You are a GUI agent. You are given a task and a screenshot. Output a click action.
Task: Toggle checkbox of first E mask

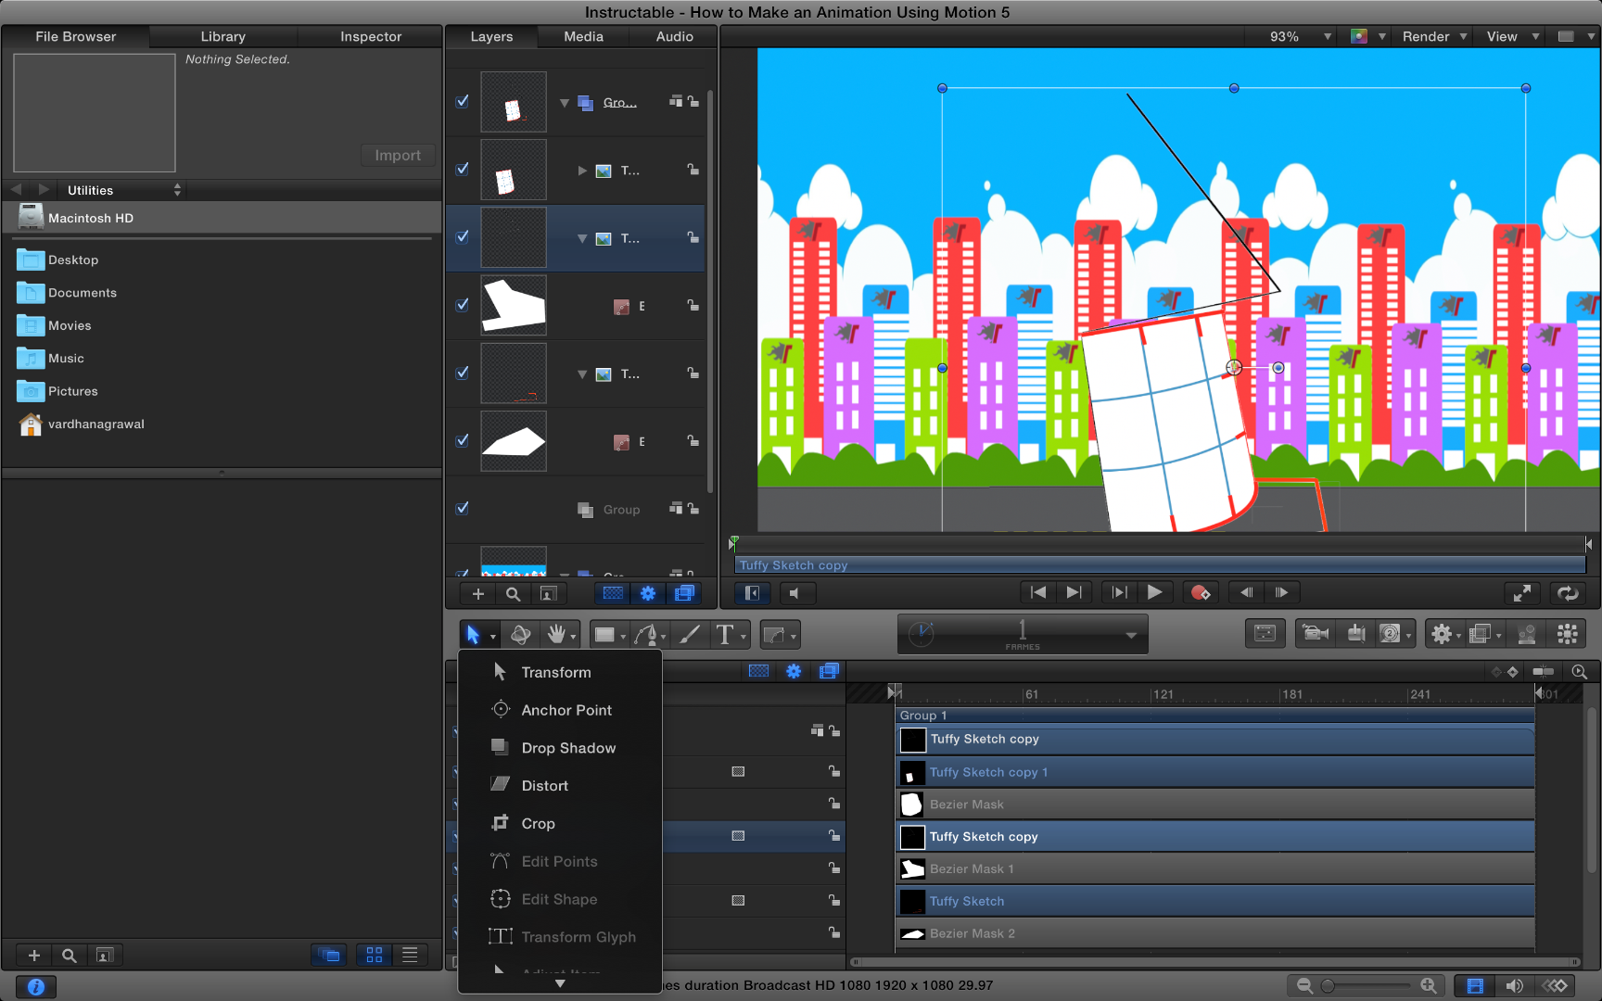[x=463, y=304]
